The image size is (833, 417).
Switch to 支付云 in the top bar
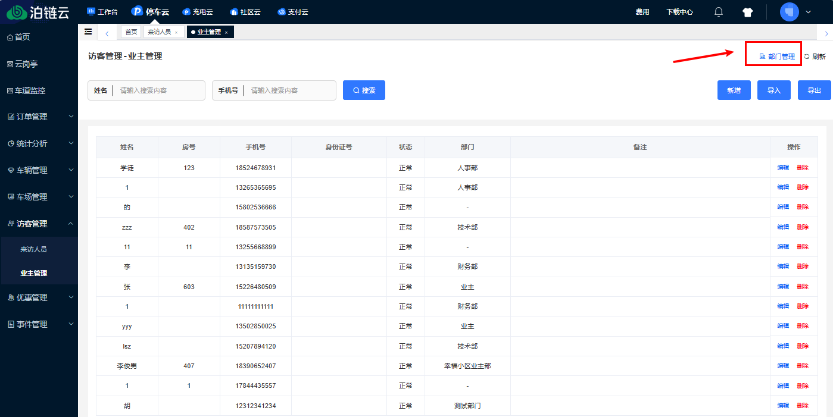[x=293, y=12]
